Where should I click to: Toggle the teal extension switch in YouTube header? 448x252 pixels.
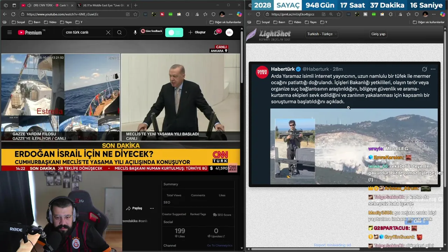click(x=174, y=32)
